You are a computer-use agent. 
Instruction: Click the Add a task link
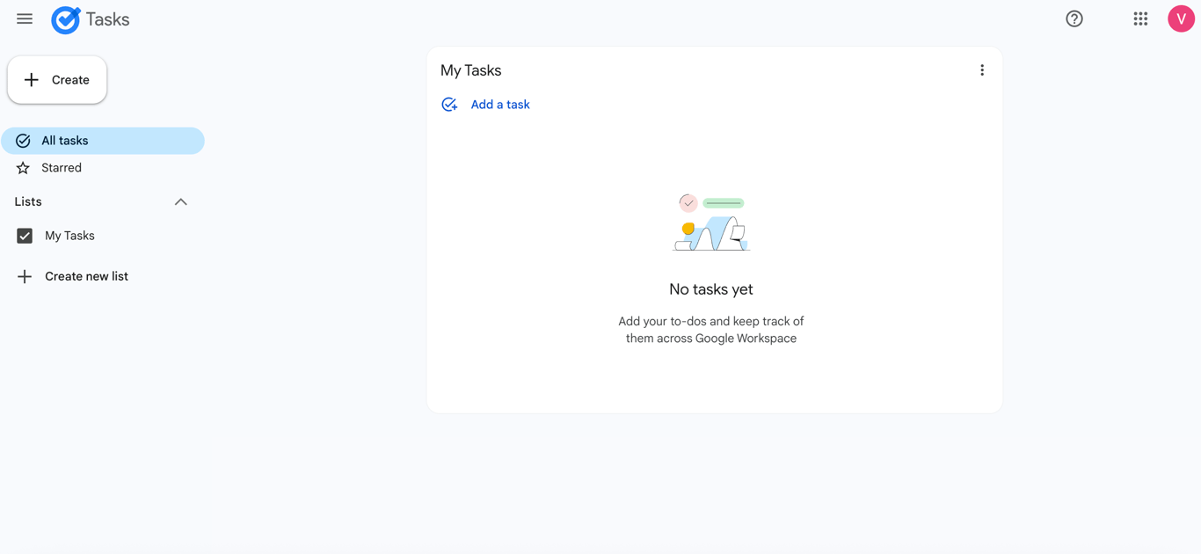[499, 104]
